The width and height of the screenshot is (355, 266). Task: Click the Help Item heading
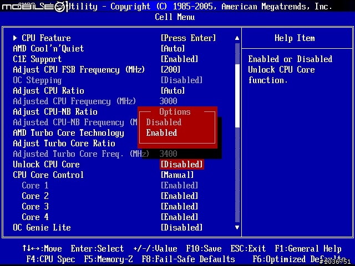coord(295,38)
